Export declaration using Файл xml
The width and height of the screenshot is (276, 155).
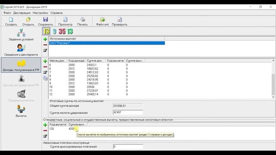pos(102,22)
